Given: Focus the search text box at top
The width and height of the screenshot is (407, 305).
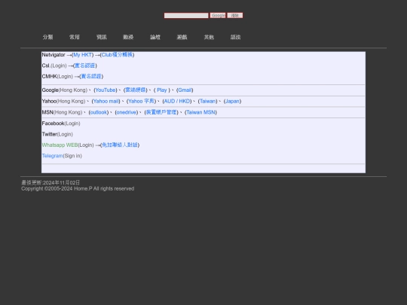Looking at the screenshot, I should 186,16.
